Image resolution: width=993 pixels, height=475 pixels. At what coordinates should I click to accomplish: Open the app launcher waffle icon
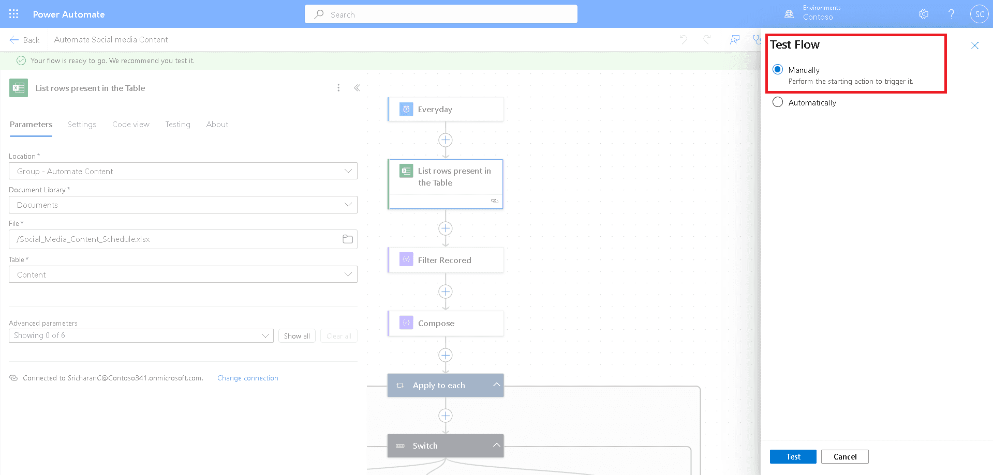pyautogui.click(x=14, y=14)
